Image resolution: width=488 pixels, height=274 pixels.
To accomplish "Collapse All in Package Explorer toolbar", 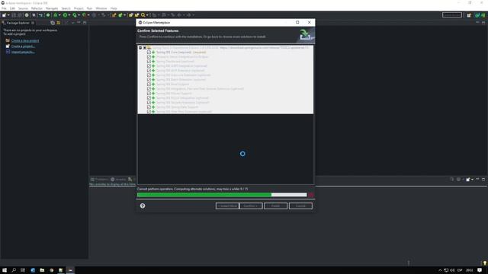I will tap(53, 23).
